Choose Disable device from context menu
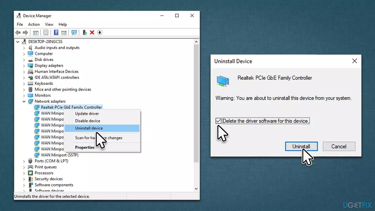The image size is (375, 211). click(x=102, y=121)
